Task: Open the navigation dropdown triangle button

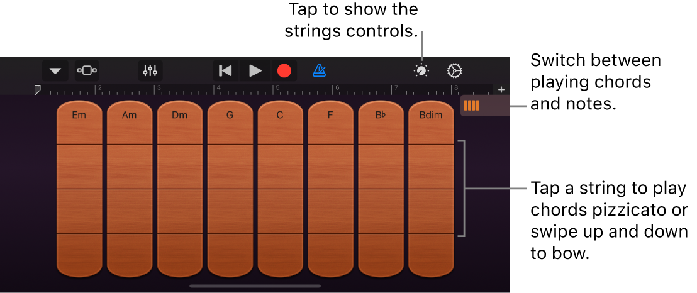Action: (55, 70)
